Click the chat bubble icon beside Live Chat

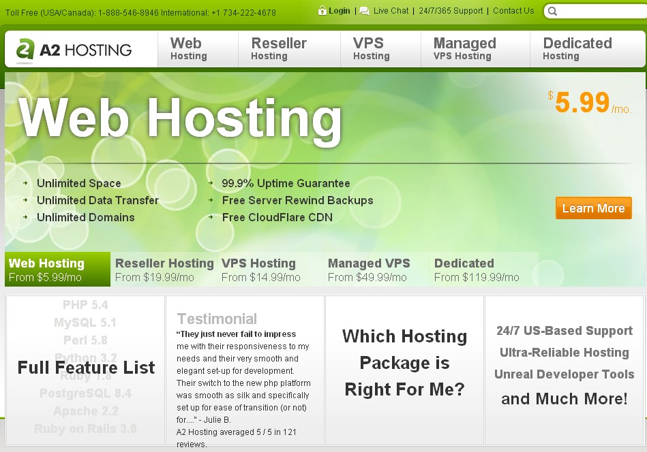coord(364,11)
